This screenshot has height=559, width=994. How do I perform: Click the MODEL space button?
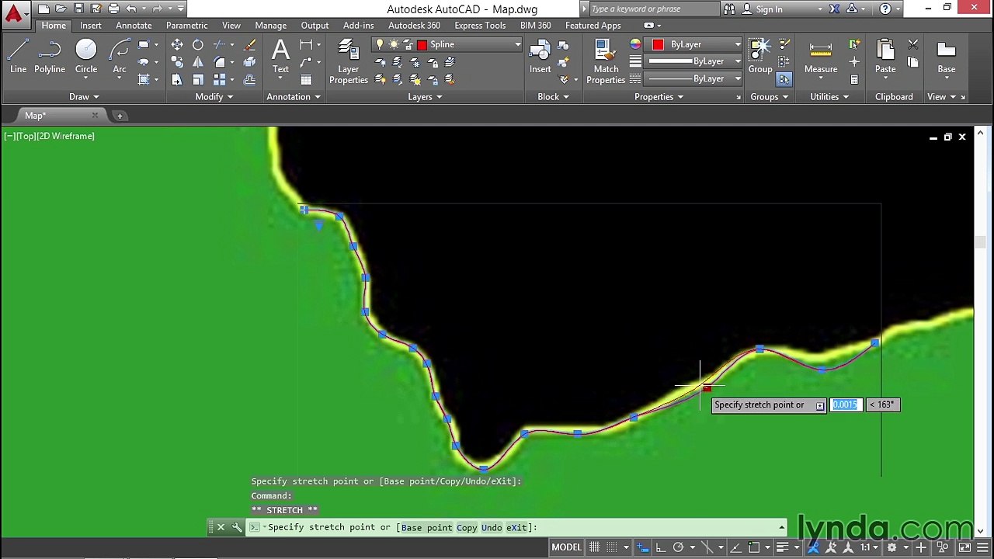tap(566, 547)
